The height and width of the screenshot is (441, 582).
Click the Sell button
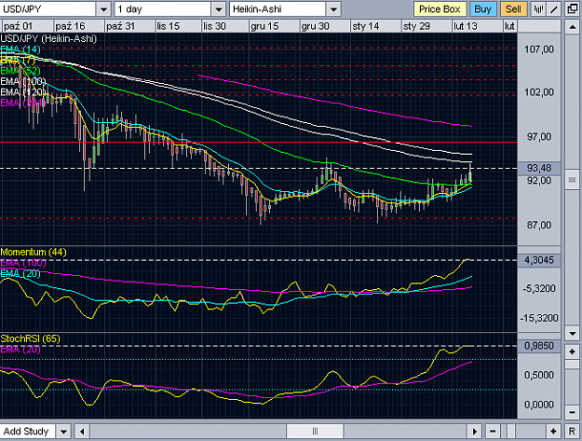(513, 9)
